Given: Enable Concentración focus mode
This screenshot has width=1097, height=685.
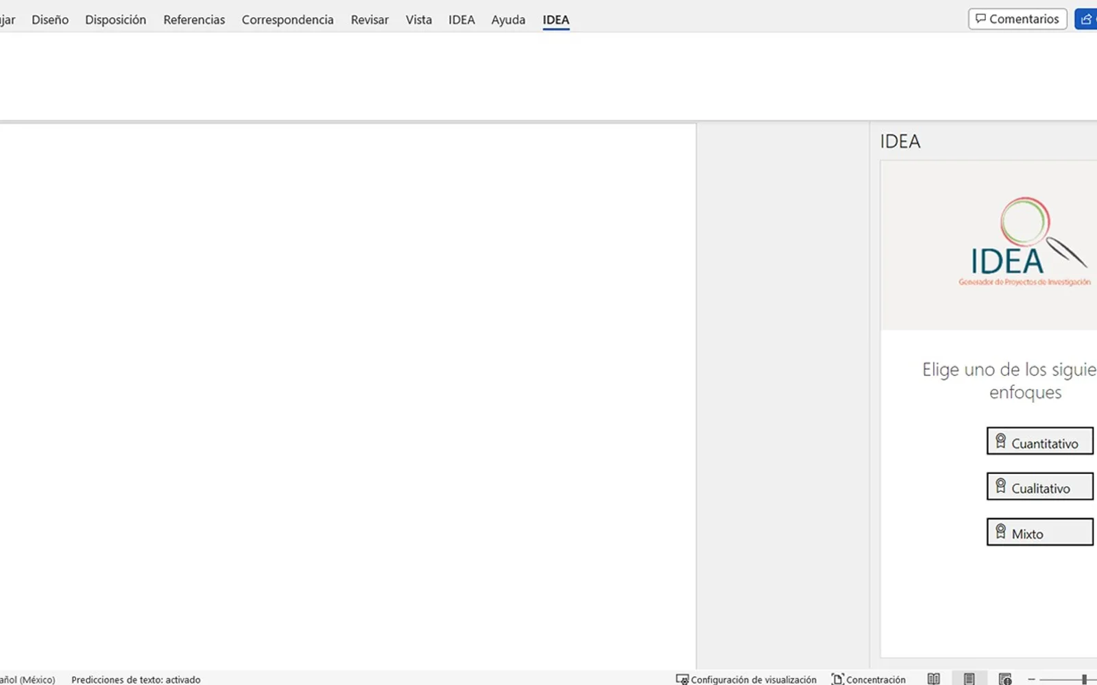Looking at the screenshot, I should click(x=868, y=679).
